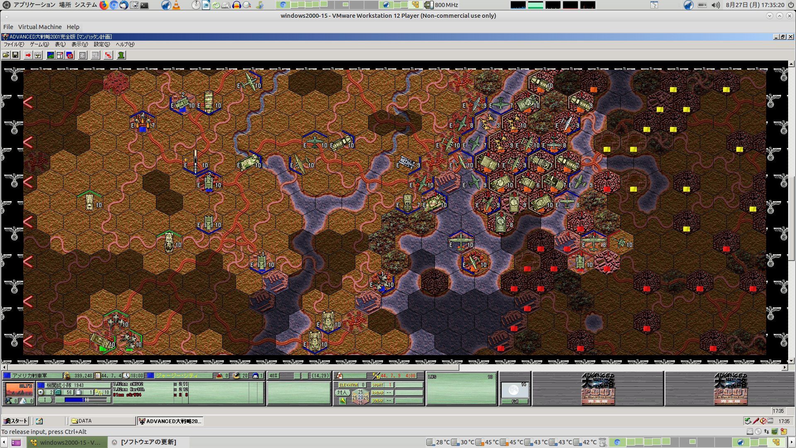Click the I button below the unit portrait

pyautogui.click(x=45, y=400)
